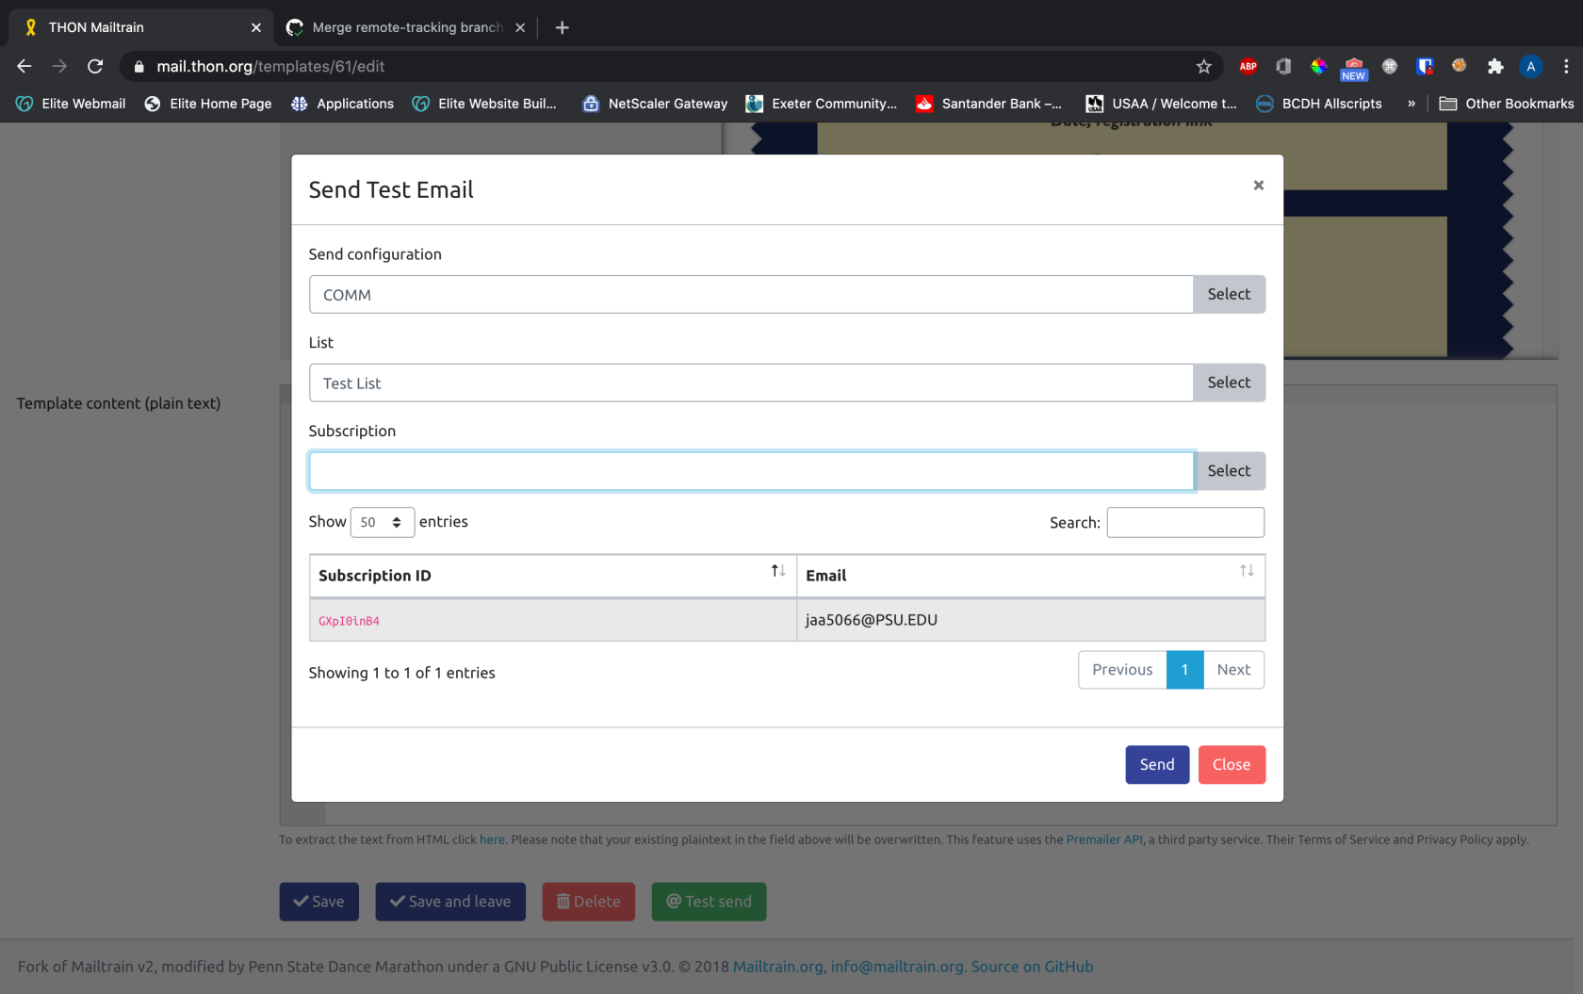Click the browser forward arrow
The width and height of the screenshot is (1583, 994).
pos(59,66)
